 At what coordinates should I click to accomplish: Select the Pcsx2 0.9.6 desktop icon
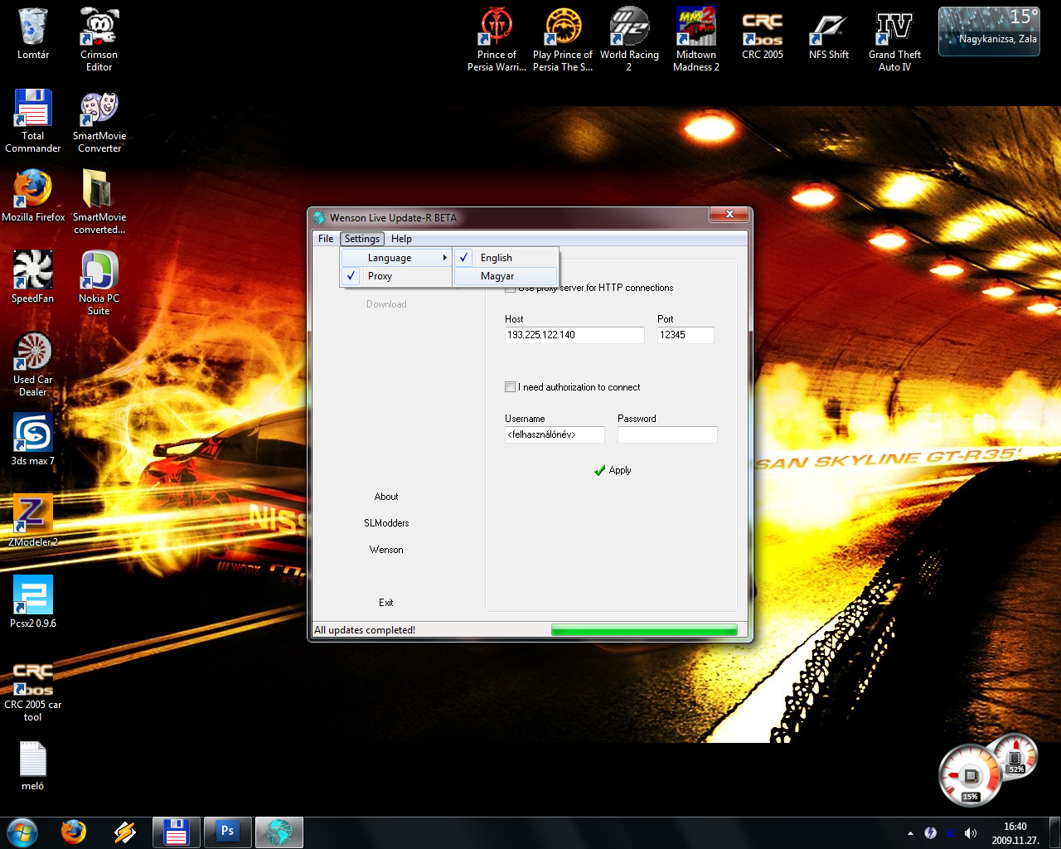[33, 603]
